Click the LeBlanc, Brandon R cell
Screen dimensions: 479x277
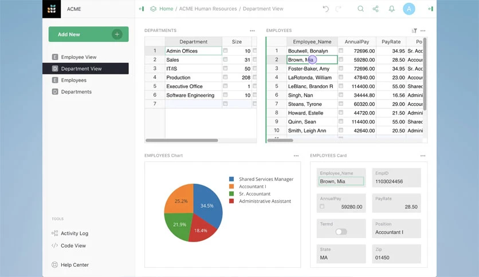pos(312,86)
